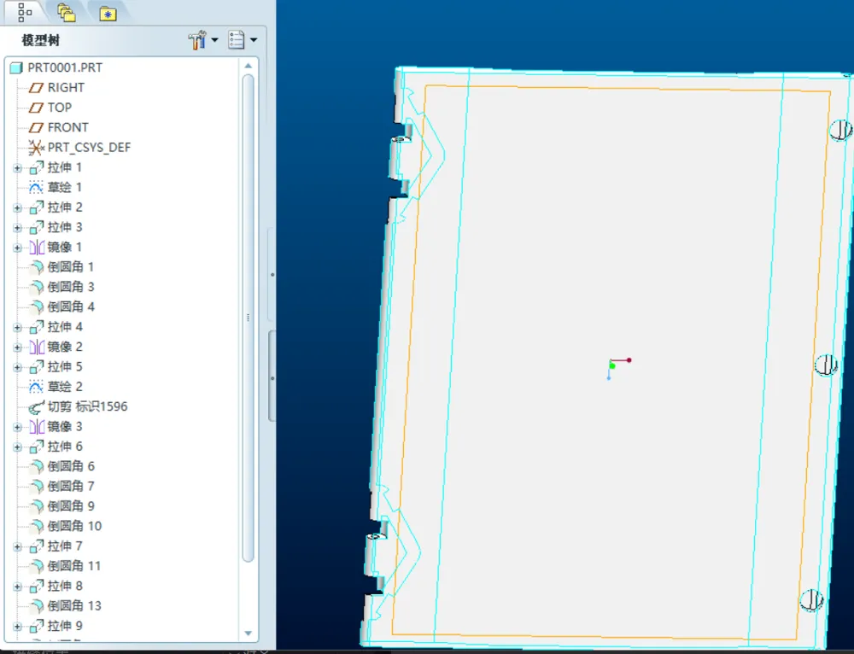Select the 拉伸 5 feature
The image size is (854, 654).
(x=65, y=366)
